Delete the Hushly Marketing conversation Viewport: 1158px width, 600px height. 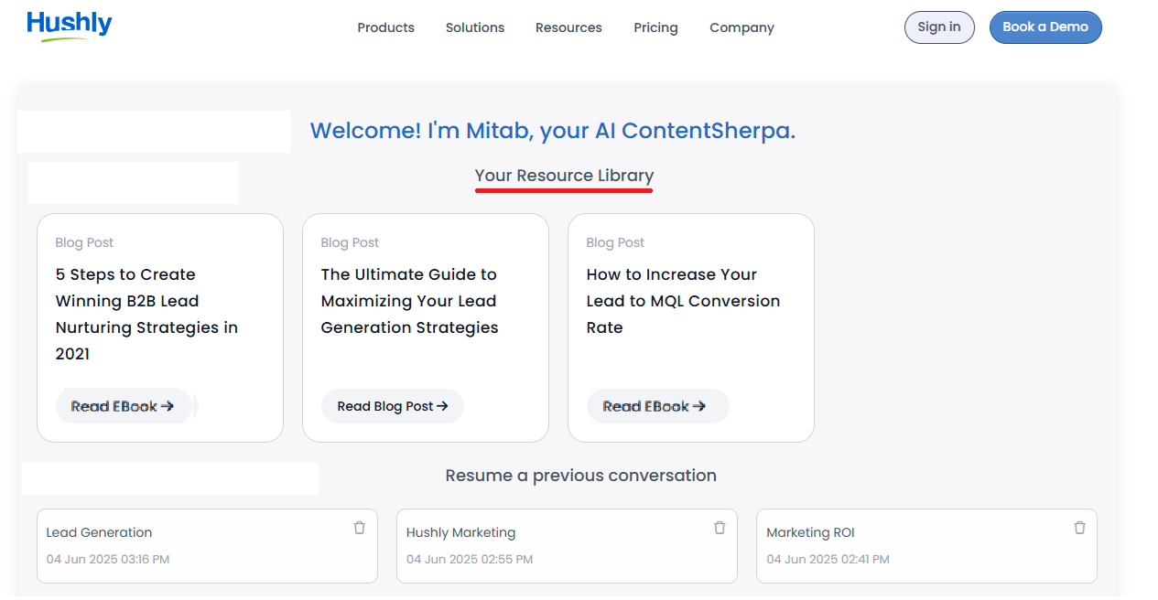[720, 528]
